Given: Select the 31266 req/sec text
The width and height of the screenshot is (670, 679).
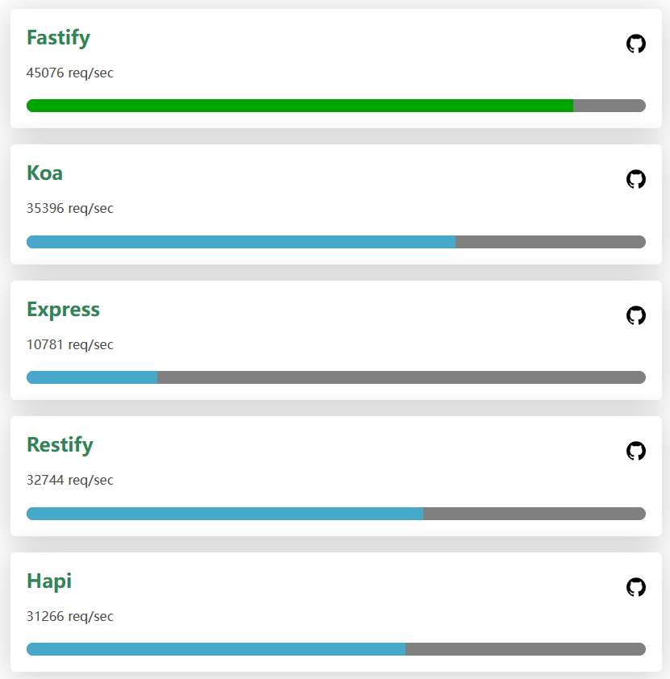Looking at the screenshot, I should [69, 616].
